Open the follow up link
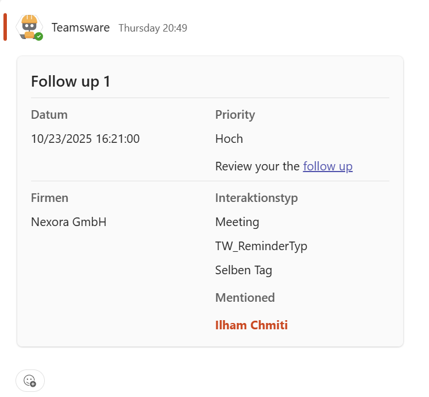 pos(327,166)
